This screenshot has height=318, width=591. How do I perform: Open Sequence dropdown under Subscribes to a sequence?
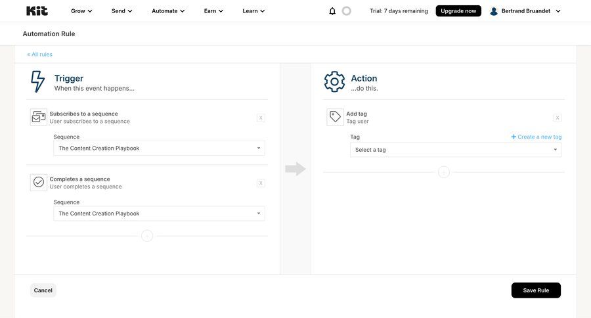[x=159, y=148]
